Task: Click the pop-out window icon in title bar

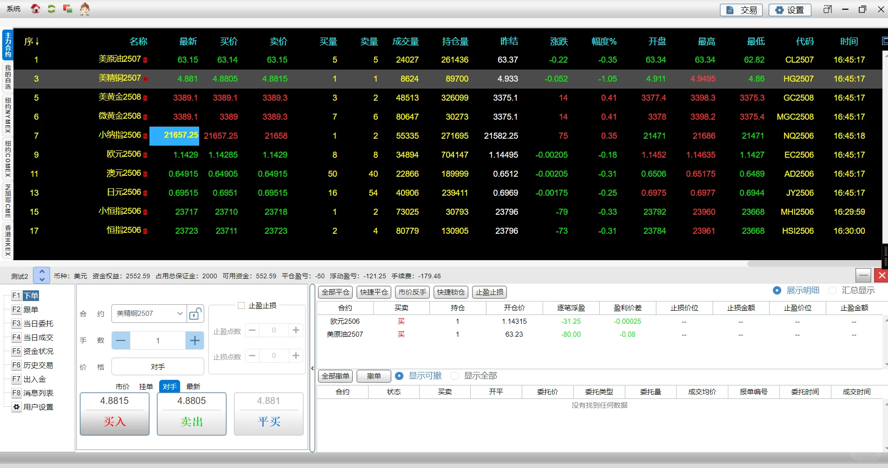Action: (828, 9)
